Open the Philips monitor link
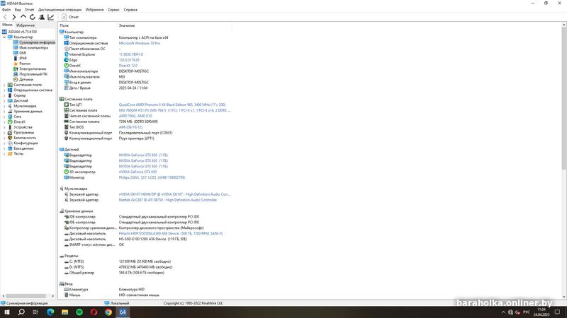 point(152,177)
